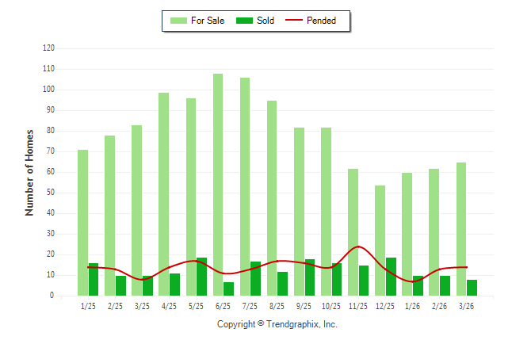The image size is (512, 344).
Task: Click the For Sale bar for 1/25
Action: pos(82,223)
